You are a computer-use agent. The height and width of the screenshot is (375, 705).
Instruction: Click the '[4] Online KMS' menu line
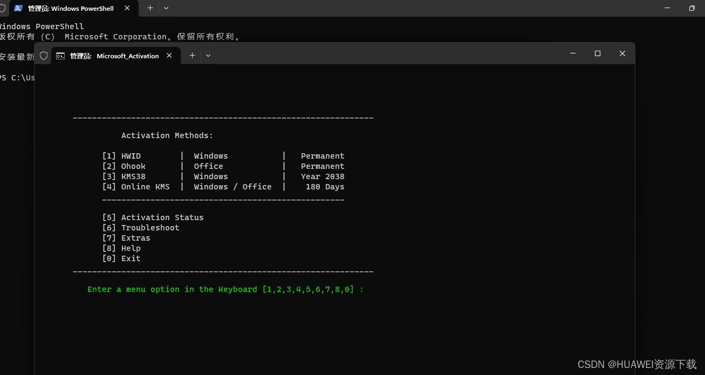223,187
